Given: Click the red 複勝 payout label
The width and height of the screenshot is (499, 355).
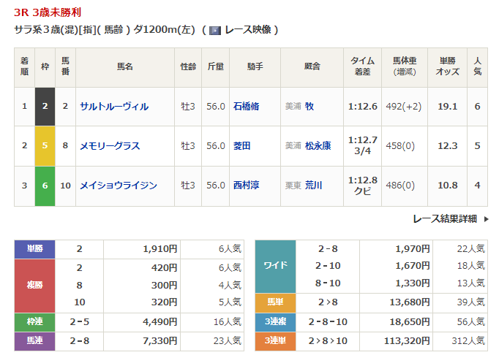Looking at the screenshot, I should point(35,286).
